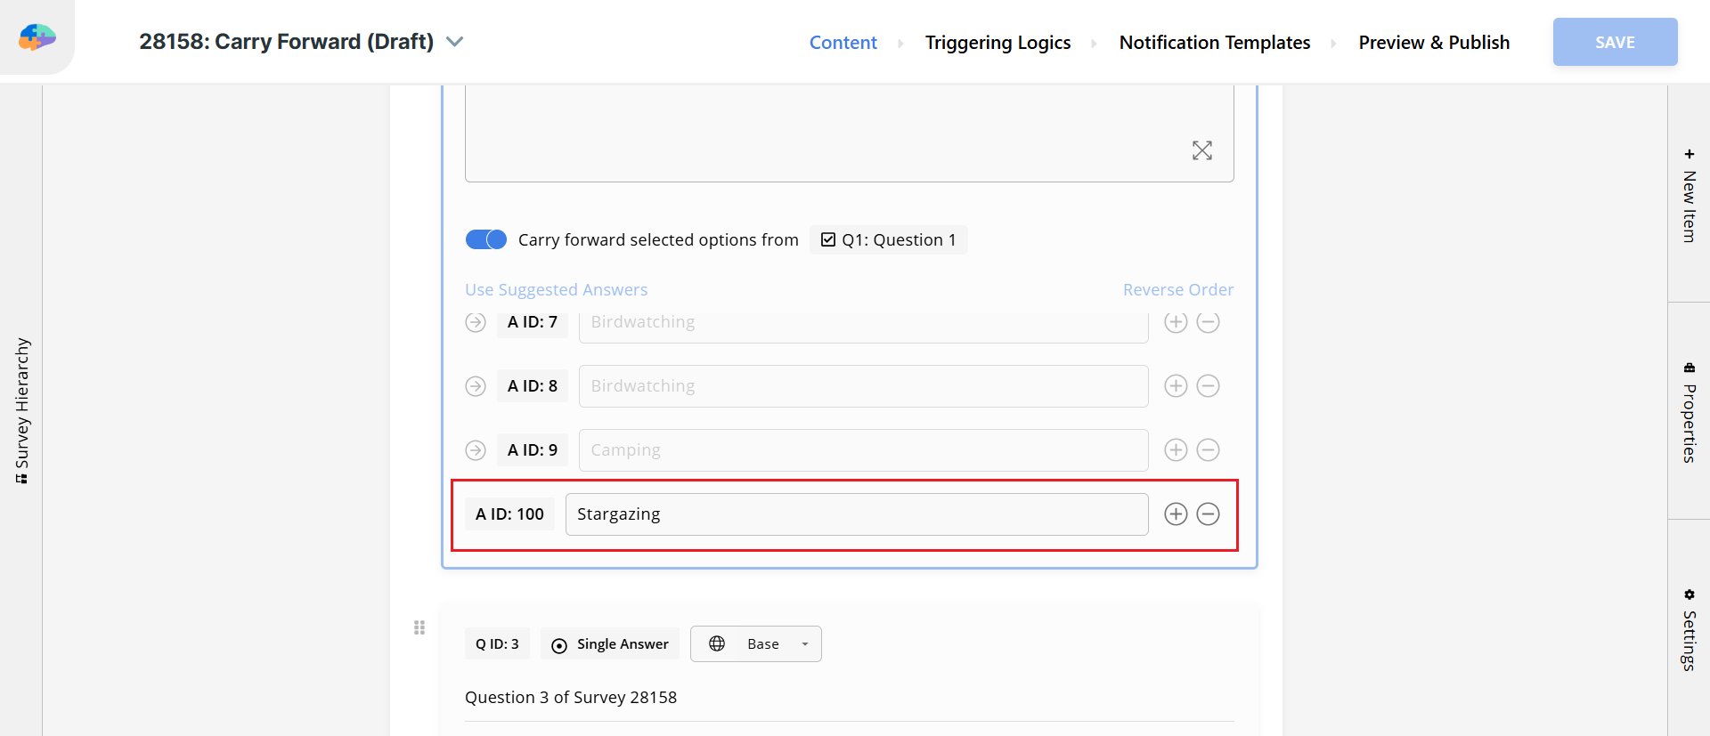The width and height of the screenshot is (1710, 736).
Task: Click the Reverse Order link
Action: click(1177, 290)
